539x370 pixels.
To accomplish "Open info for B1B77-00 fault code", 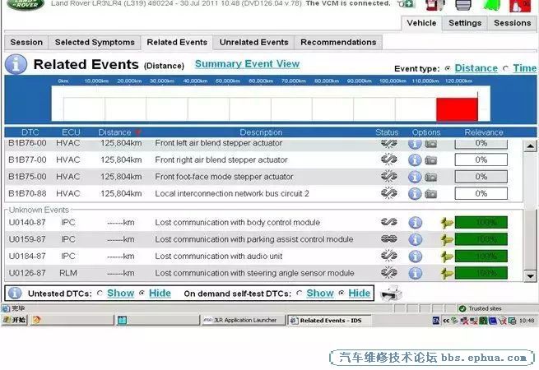I will click(415, 160).
